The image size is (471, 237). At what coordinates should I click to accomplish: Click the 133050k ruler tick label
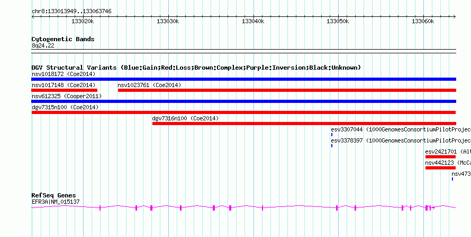coord(338,21)
